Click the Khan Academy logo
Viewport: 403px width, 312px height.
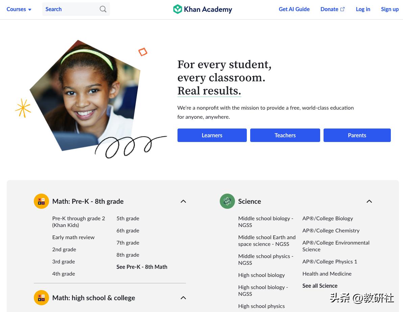point(203,9)
